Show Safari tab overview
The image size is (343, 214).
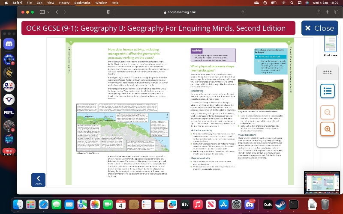coord(335,12)
